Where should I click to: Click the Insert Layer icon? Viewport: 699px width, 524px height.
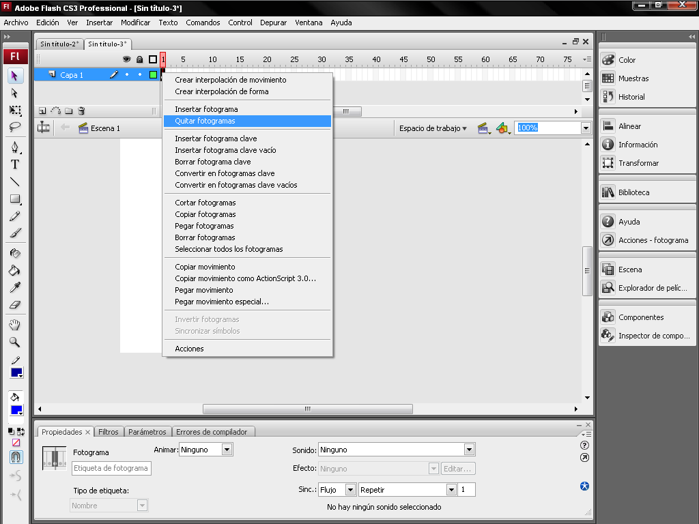42,111
